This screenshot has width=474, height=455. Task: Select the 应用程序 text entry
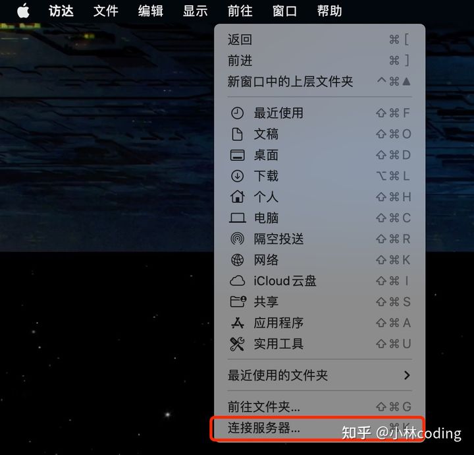[x=278, y=322]
